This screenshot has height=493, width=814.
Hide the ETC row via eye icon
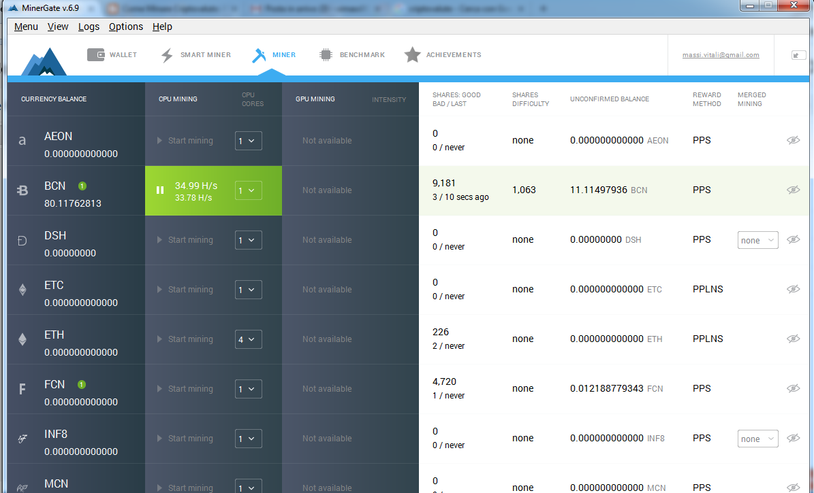click(x=794, y=289)
